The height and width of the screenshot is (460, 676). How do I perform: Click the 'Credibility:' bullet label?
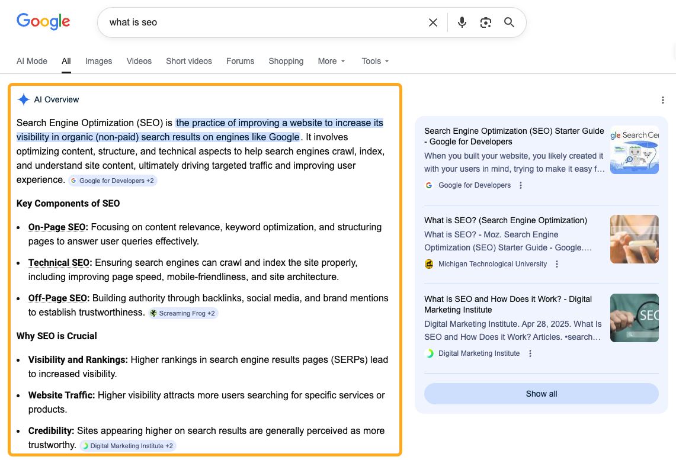click(x=52, y=431)
